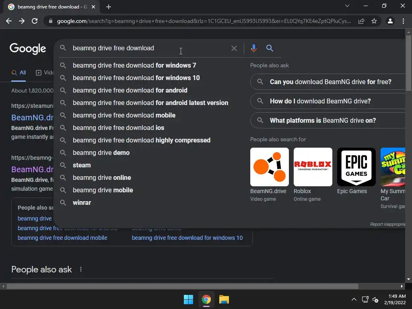
Task: Click the blue search magnifier button
Action: (x=270, y=48)
